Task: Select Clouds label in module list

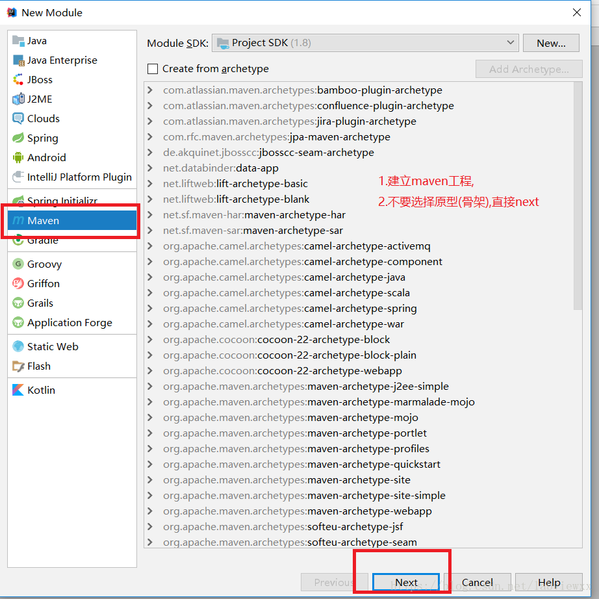Action: 44,119
